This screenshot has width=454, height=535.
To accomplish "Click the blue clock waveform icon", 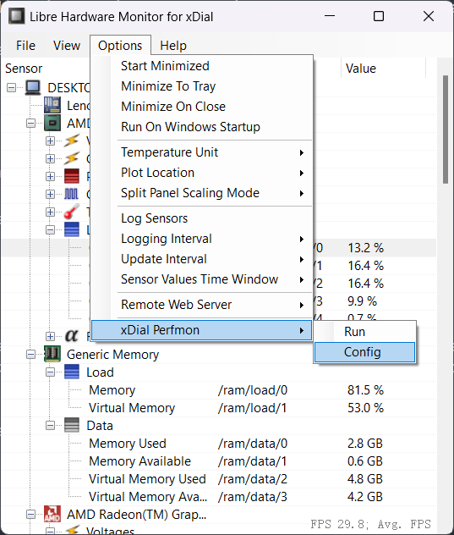I will coord(72,194).
